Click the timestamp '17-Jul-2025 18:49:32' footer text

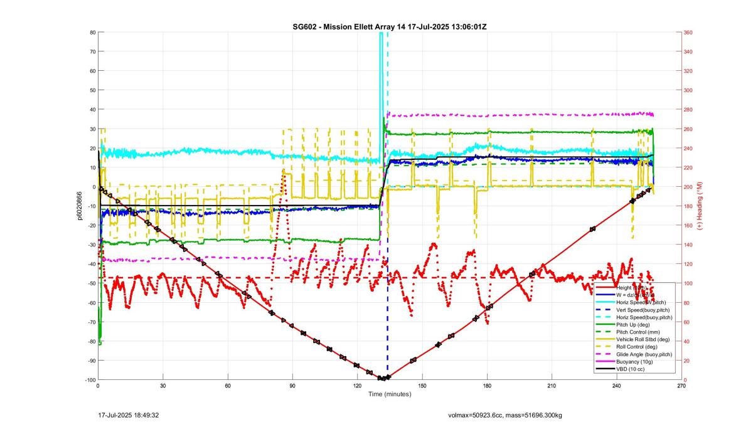tap(129, 415)
